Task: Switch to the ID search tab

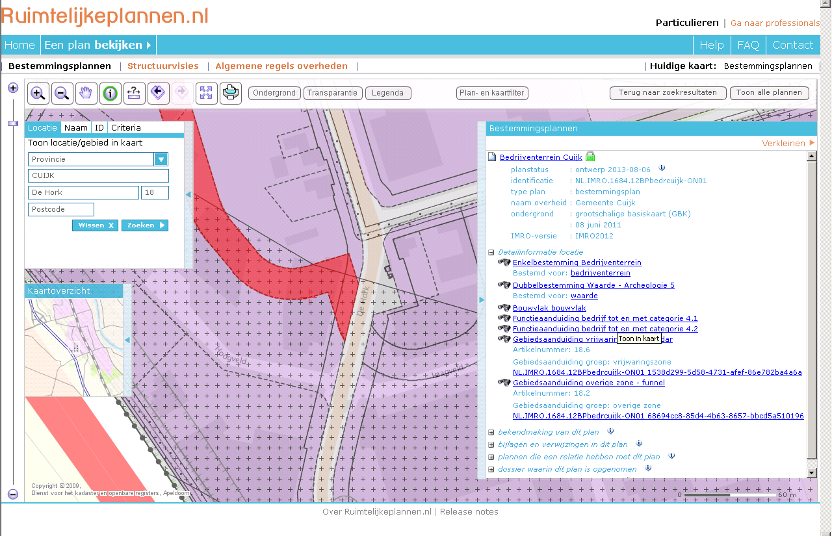Action: [99, 128]
